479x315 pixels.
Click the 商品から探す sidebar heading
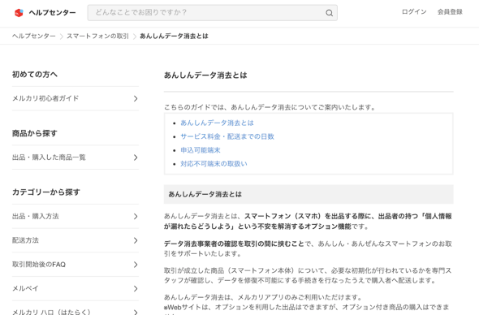(x=35, y=133)
